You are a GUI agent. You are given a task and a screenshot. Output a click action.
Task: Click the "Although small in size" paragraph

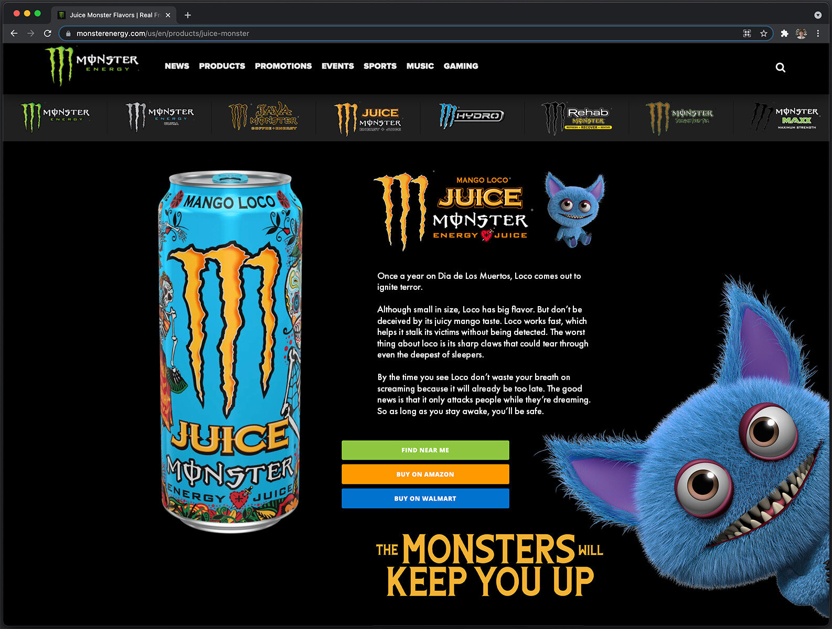point(483,332)
